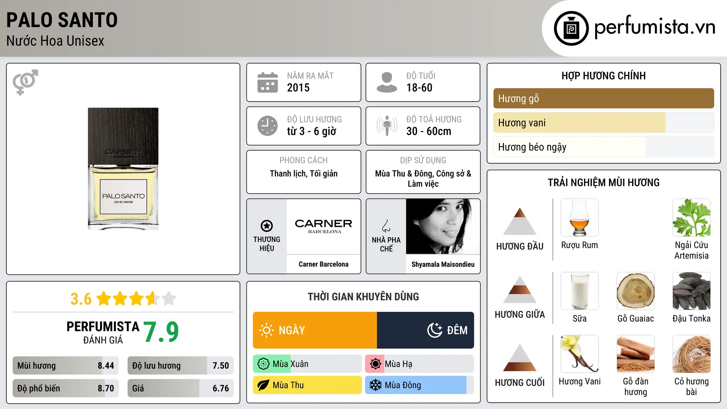Click the longevity value từ 3 - 6 giờ
Image resolution: width=727 pixels, height=409 pixels.
(x=311, y=131)
